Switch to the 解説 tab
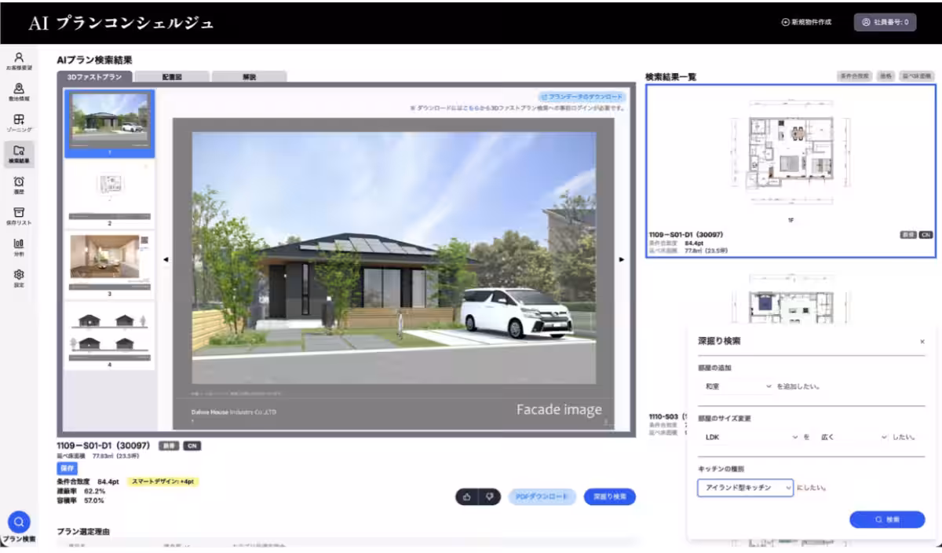942x553 pixels. point(249,77)
